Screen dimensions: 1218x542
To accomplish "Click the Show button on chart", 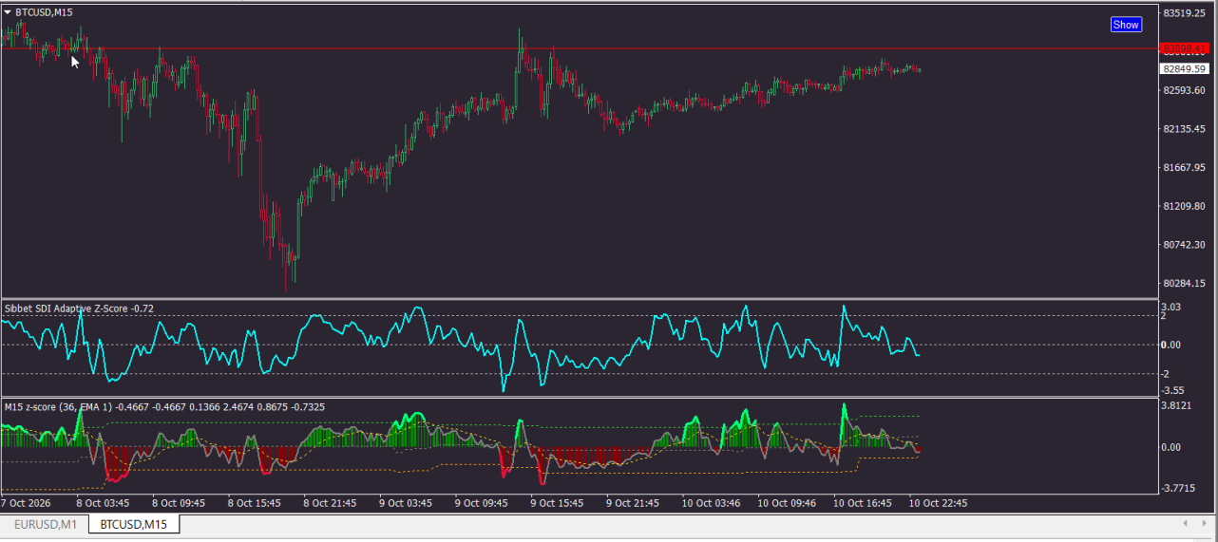I will 1126,25.
